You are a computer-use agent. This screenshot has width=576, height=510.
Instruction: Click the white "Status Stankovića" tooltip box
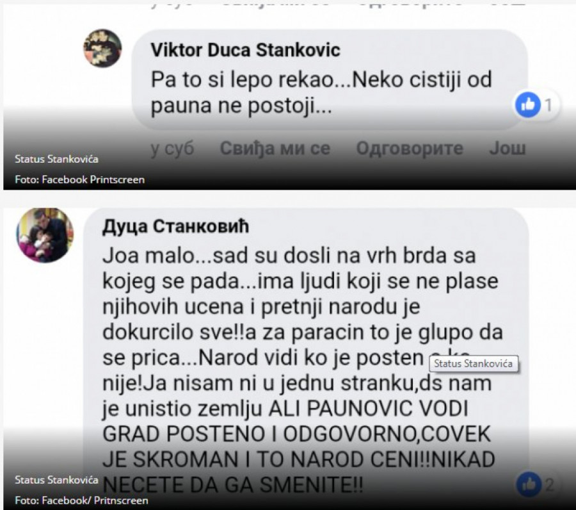coord(474,364)
